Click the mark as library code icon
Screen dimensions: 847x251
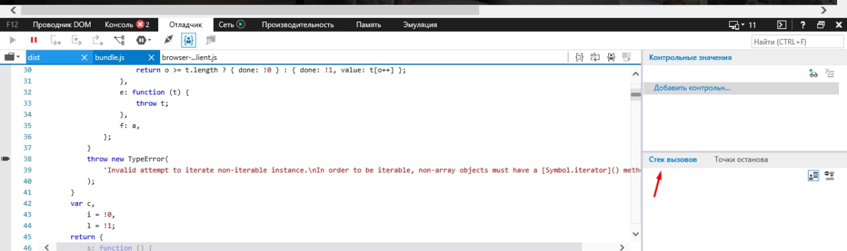(611, 57)
